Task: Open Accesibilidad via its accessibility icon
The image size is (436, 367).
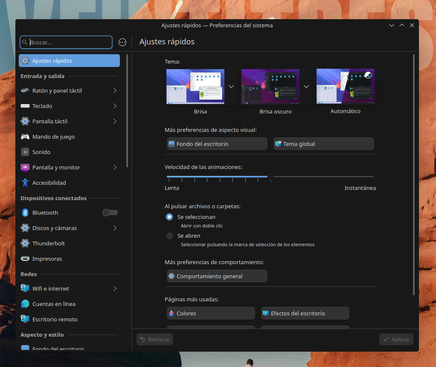Action: pyautogui.click(x=26, y=183)
